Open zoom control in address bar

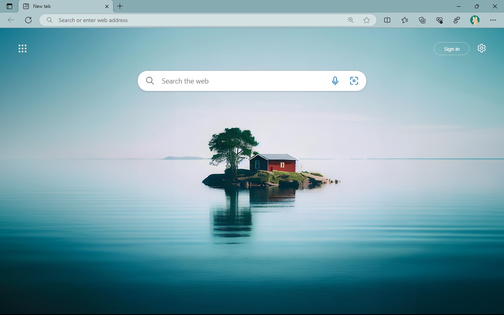tap(350, 20)
